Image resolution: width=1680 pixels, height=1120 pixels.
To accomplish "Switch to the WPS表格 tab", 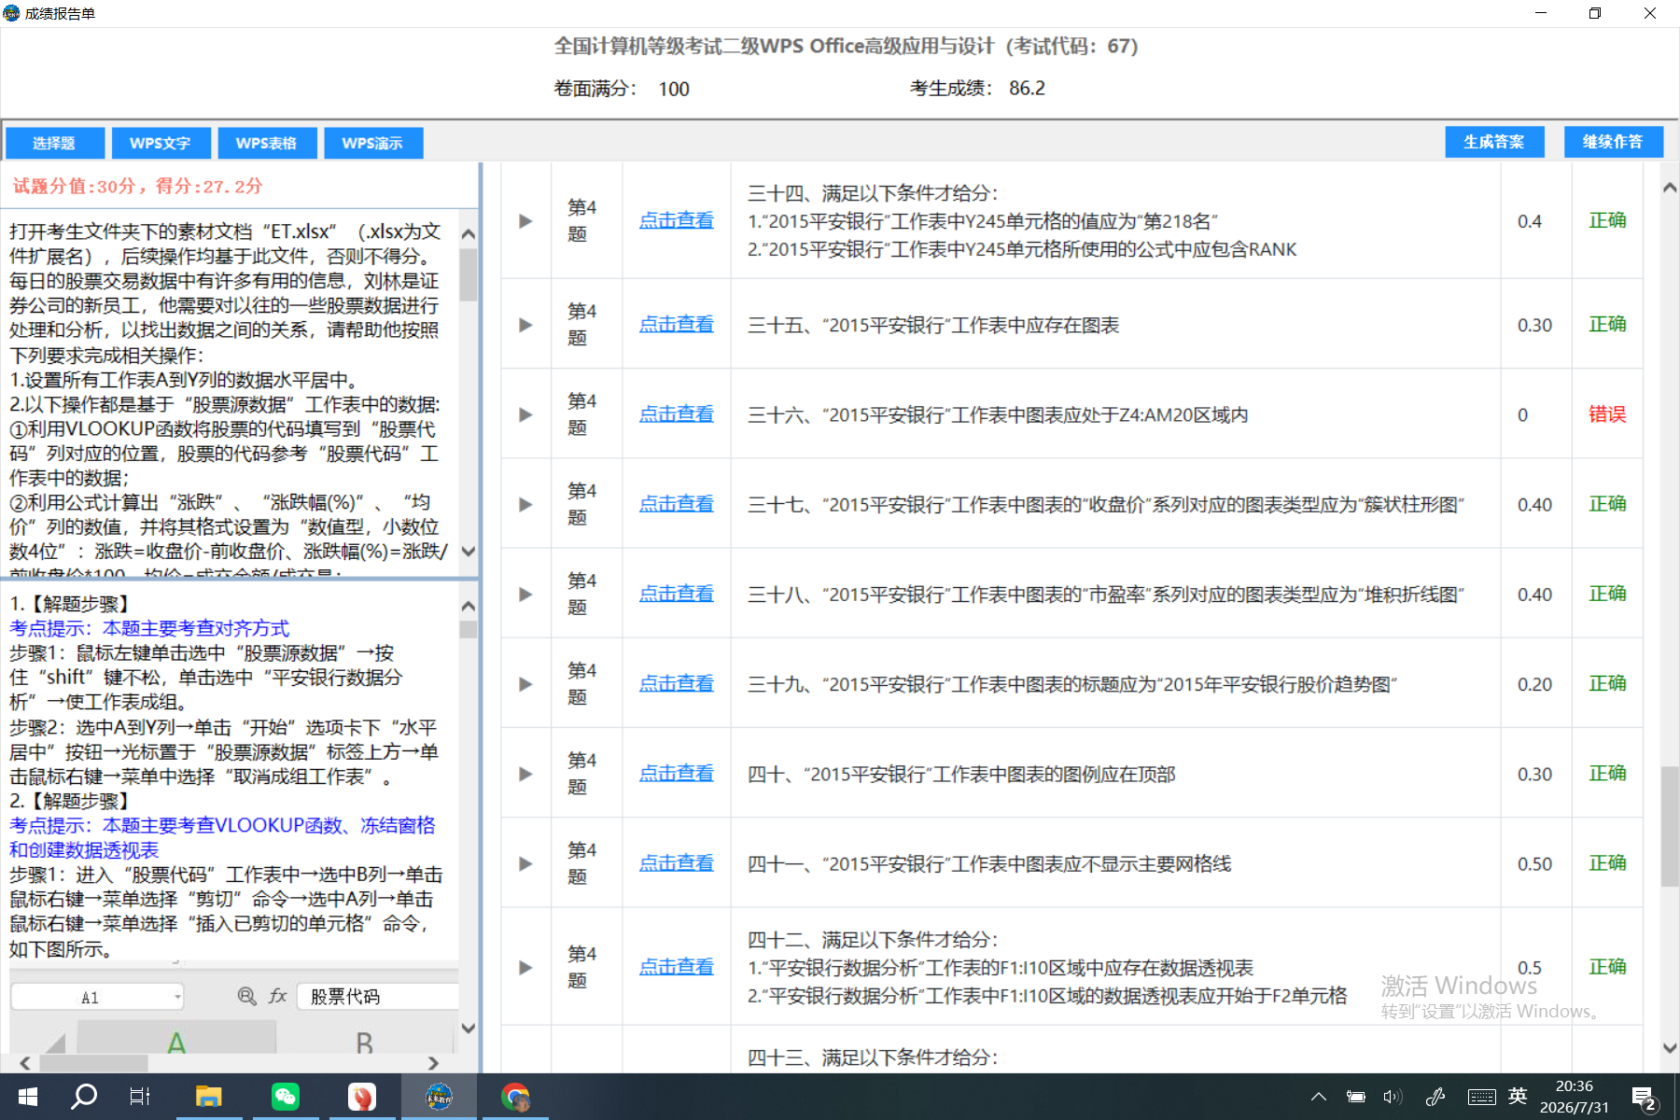I will coord(267,143).
